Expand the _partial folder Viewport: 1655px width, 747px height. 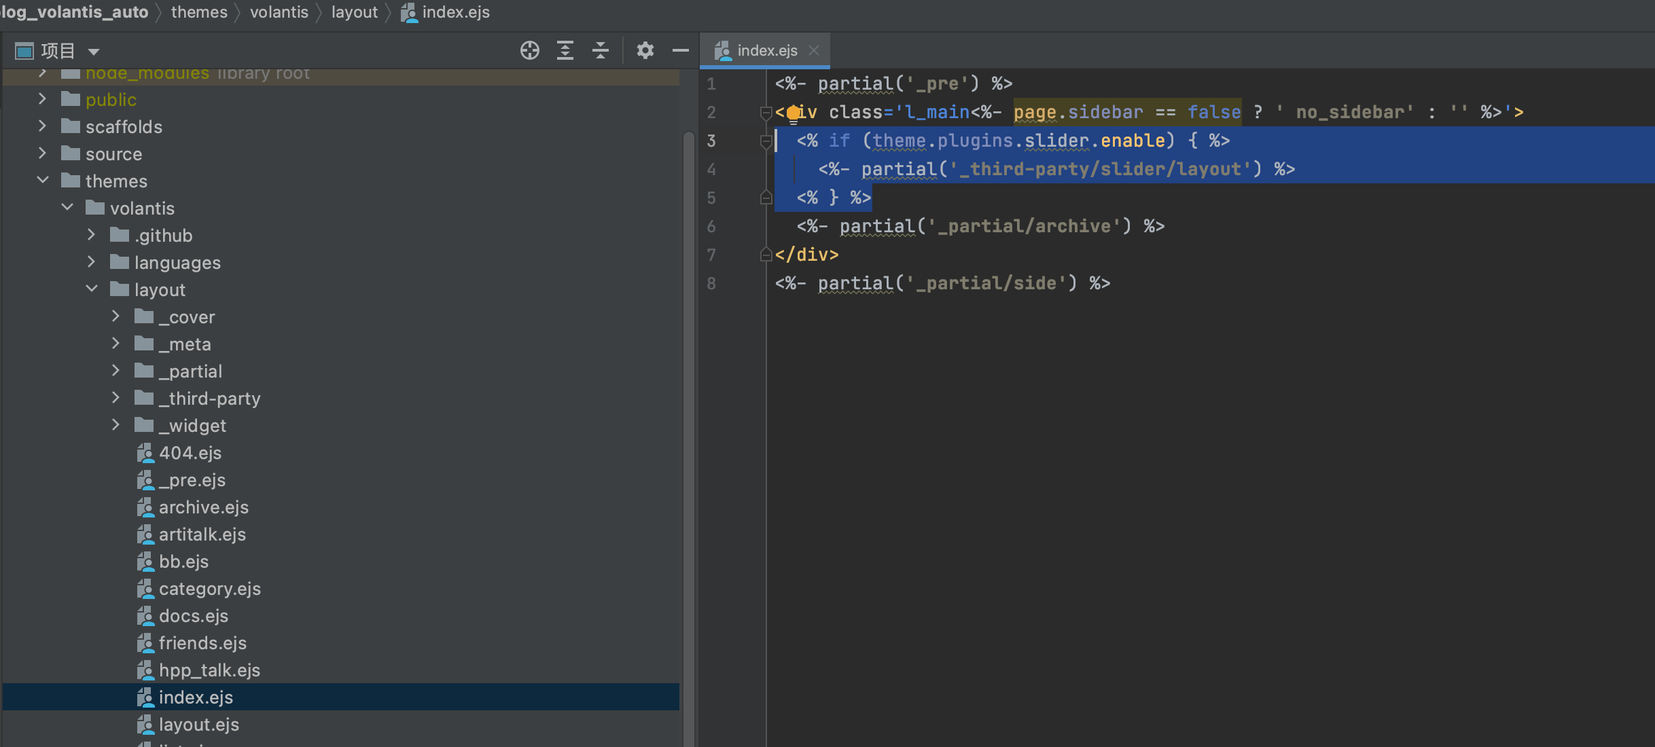[x=115, y=370]
